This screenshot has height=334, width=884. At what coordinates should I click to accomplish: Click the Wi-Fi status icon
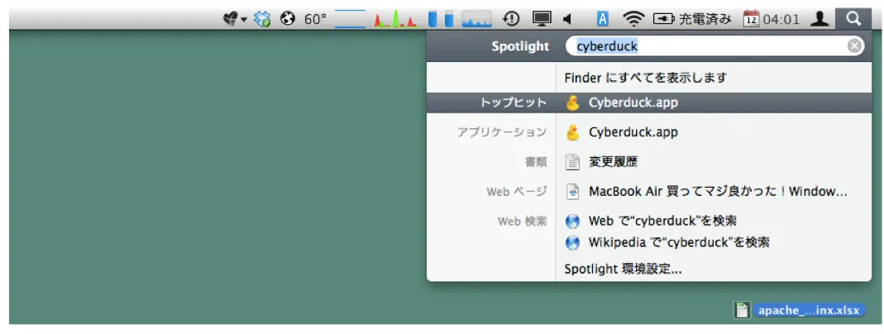633,18
